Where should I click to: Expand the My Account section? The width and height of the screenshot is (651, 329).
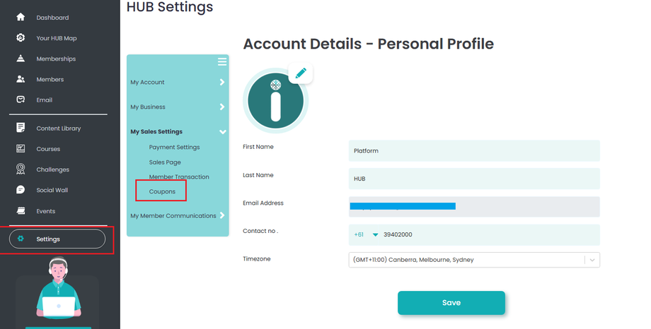tap(178, 83)
